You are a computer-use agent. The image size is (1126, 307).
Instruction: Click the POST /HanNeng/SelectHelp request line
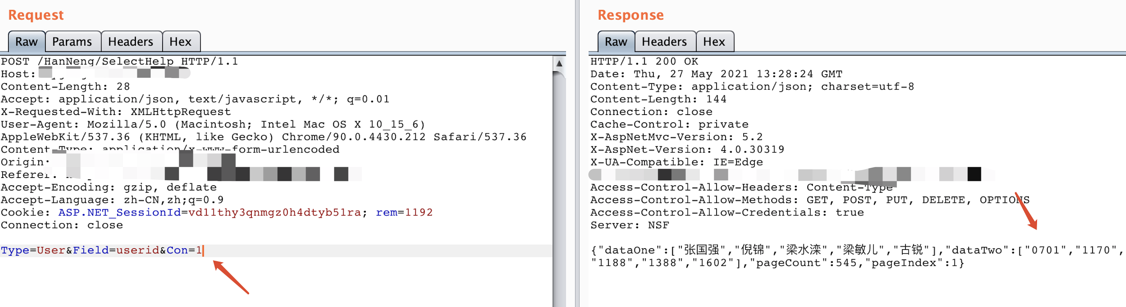(x=119, y=61)
